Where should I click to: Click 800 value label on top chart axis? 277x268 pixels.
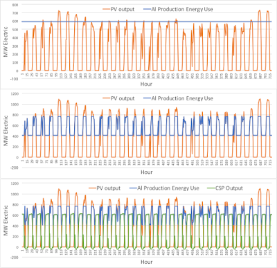15,5
